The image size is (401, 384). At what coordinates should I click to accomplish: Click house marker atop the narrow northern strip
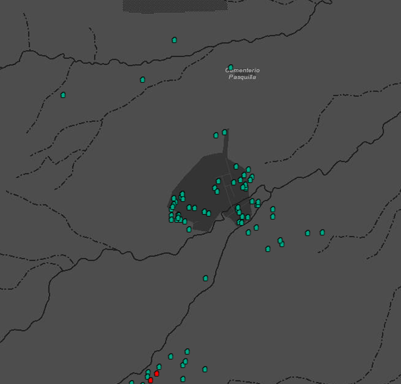tap(225, 132)
